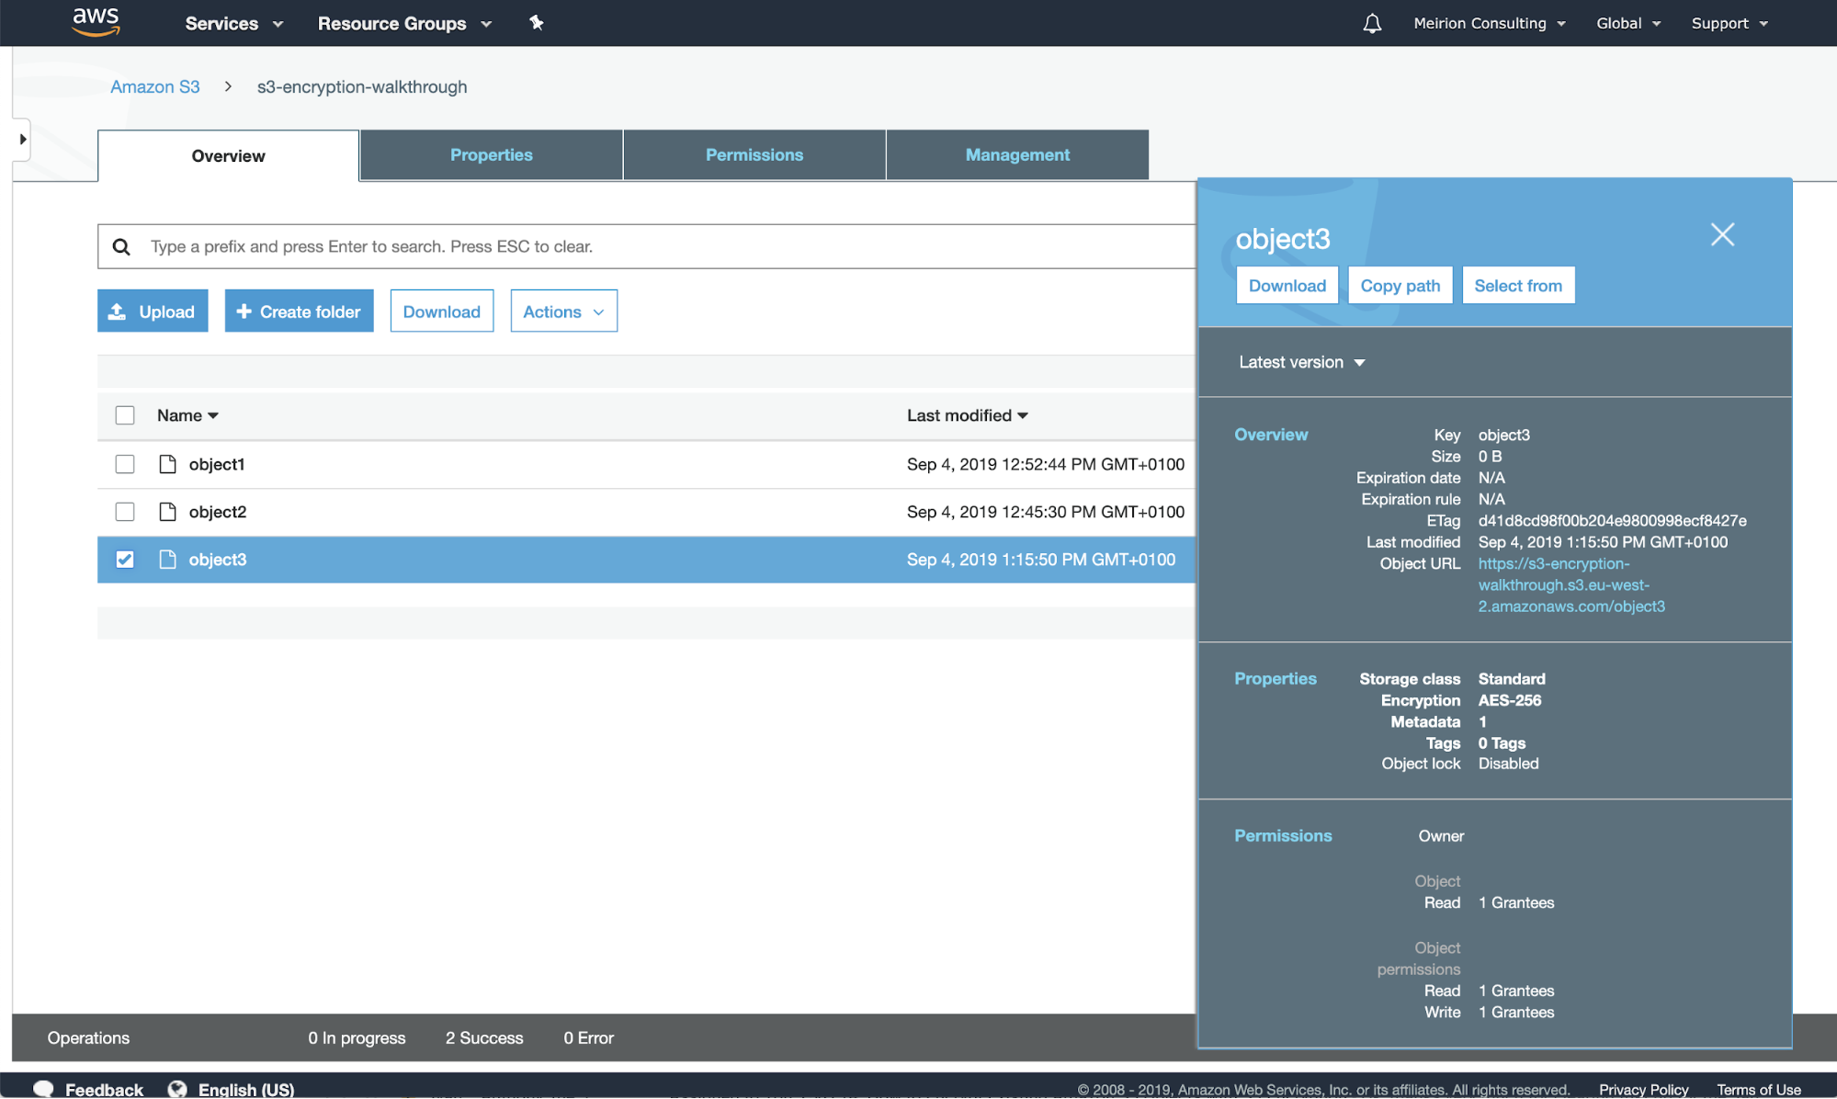Click the Feedback speech bubble icon

[43, 1089]
